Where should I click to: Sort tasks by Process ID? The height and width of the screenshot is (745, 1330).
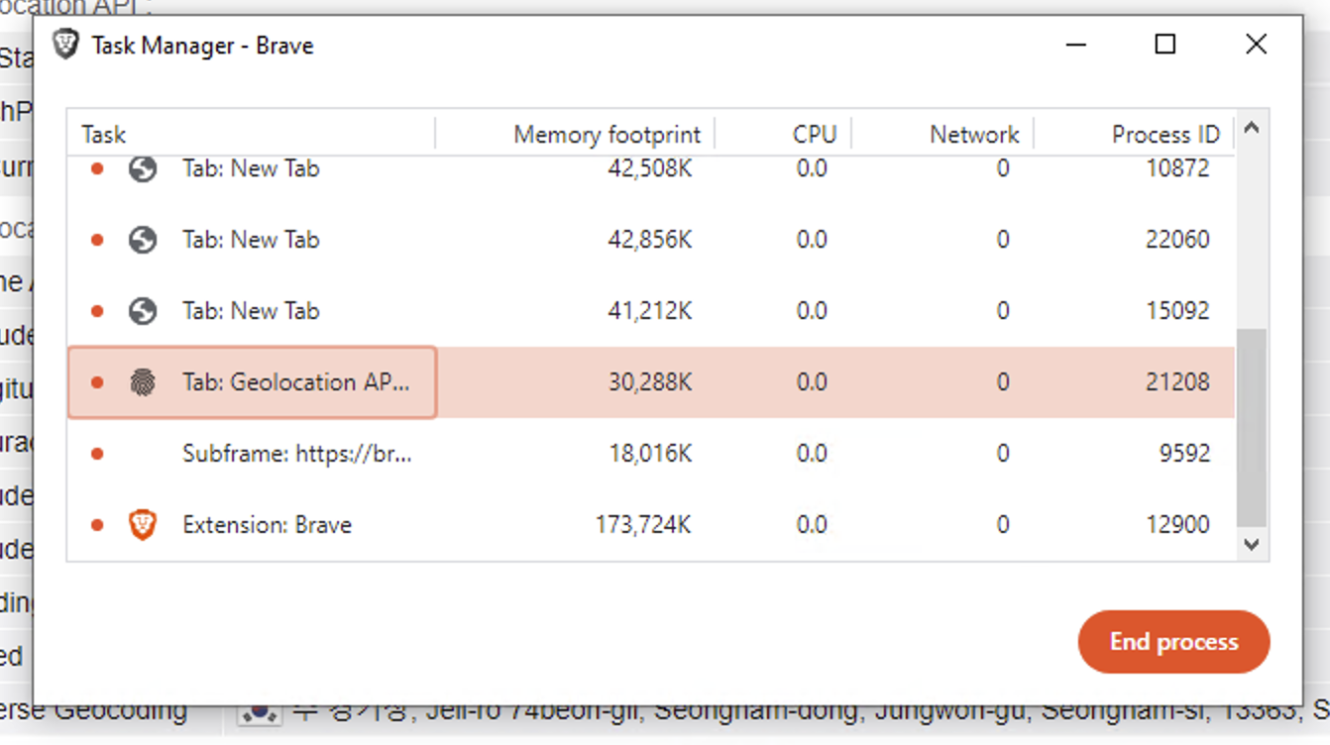(x=1165, y=134)
